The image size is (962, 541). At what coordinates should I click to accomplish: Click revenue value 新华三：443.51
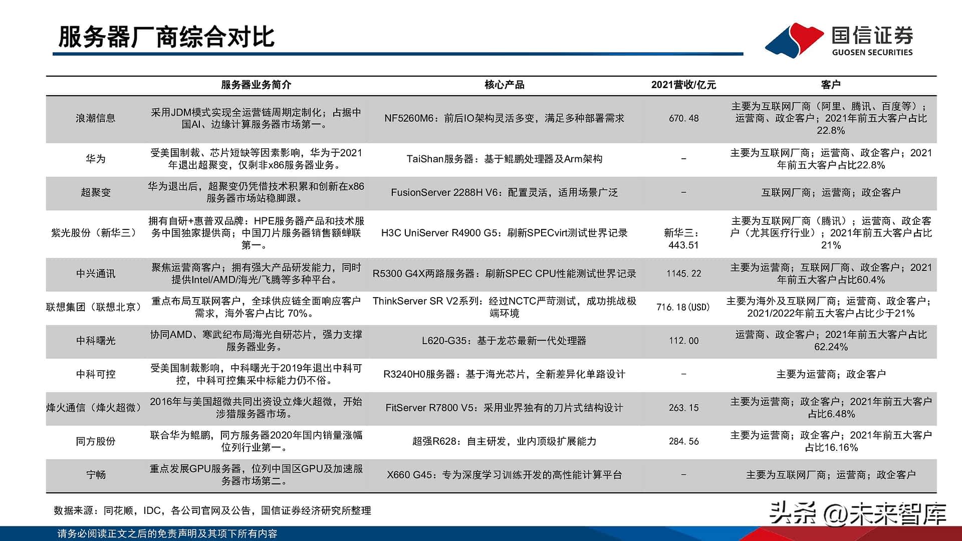pos(683,239)
